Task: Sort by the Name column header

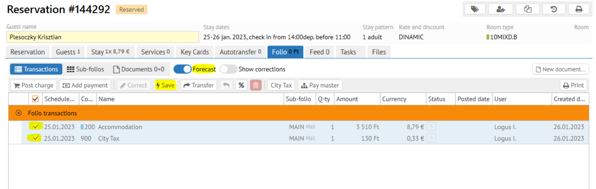Action: [190, 99]
